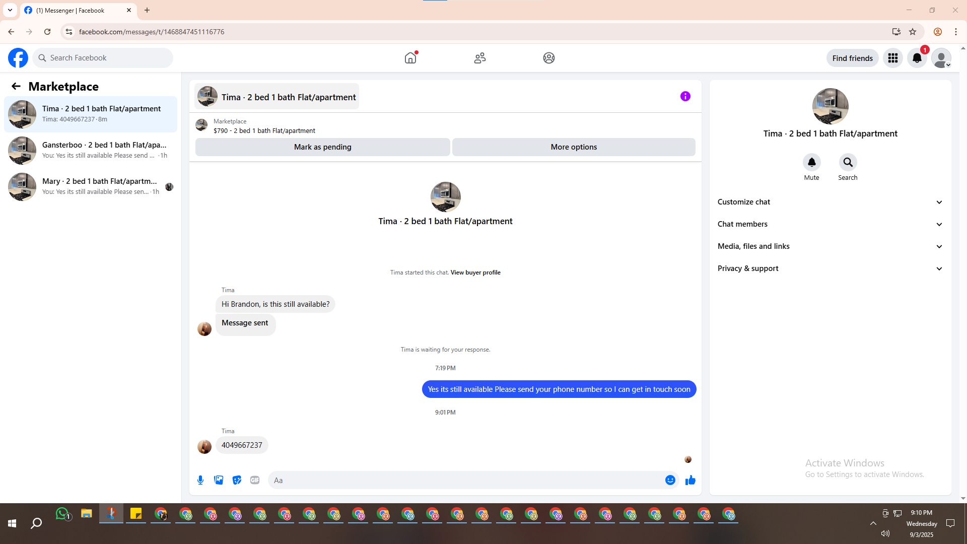
Task: Open the Chrome profile icon
Action: pyautogui.click(x=938, y=32)
